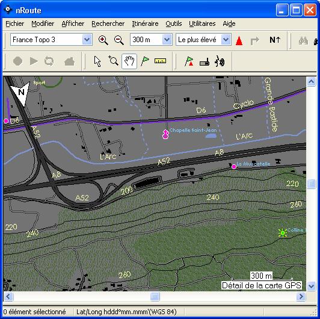Toggle the route tool flag with red triangle
Screen dimensions: 320x319
coord(189,61)
